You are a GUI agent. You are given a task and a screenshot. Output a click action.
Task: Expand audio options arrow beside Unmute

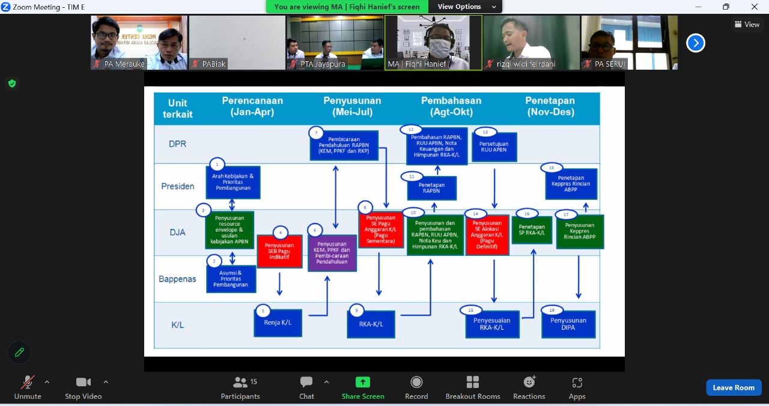47,382
